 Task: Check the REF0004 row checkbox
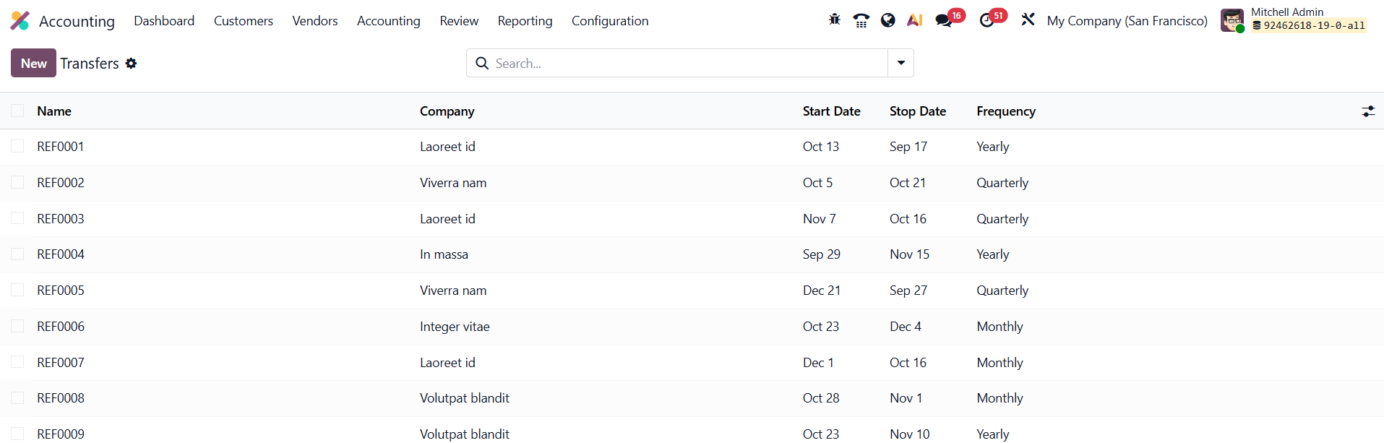[x=17, y=254]
